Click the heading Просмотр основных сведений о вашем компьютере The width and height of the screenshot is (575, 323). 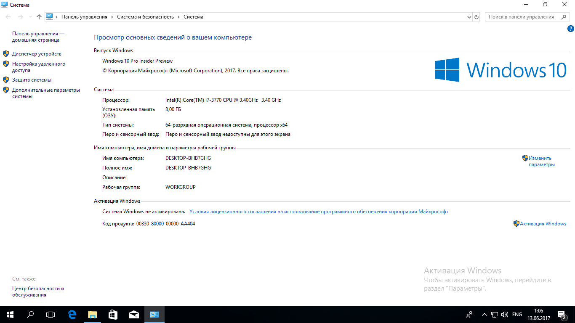[x=173, y=37]
